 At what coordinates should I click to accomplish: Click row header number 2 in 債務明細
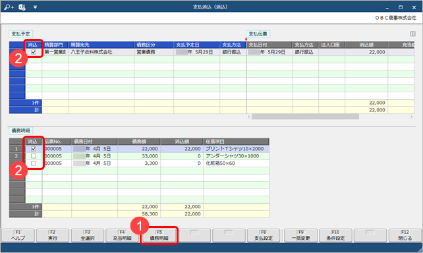tap(16, 156)
